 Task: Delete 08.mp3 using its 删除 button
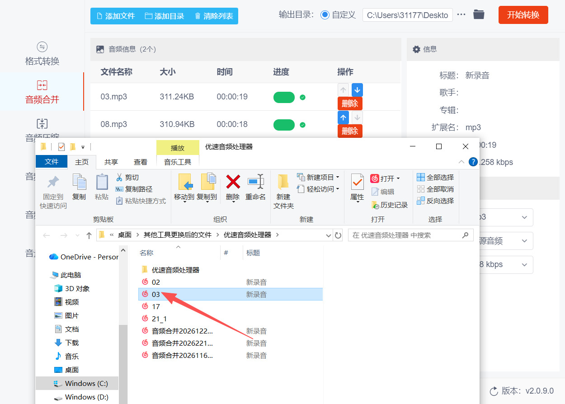click(x=350, y=131)
